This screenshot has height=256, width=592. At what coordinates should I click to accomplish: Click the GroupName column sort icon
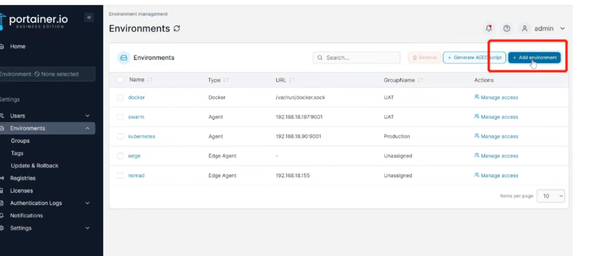tap(420, 80)
